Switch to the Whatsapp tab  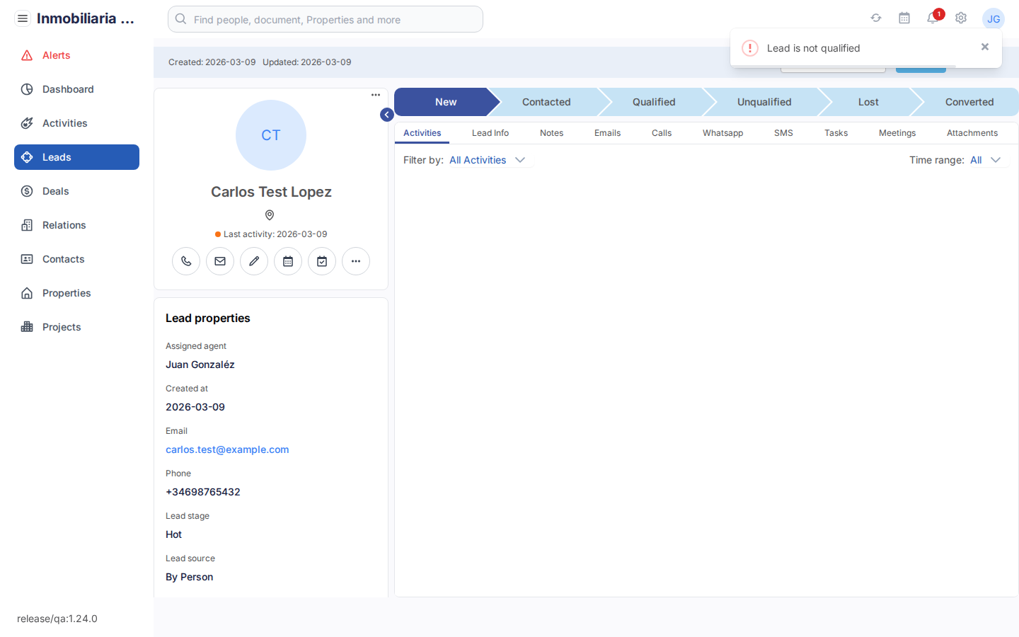tap(722, 132)
